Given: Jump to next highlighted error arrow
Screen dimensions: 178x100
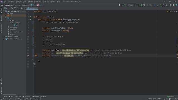Looking at the screenshot, I should [x=177, y=11].
